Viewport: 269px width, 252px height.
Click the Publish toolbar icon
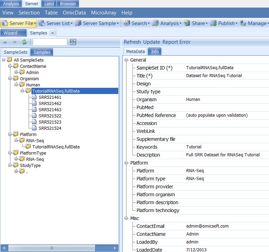click(x=213, y=23)
